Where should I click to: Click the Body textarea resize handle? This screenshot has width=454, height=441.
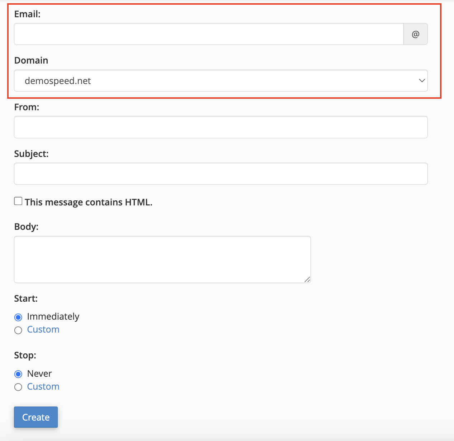(x=307, y=279)
